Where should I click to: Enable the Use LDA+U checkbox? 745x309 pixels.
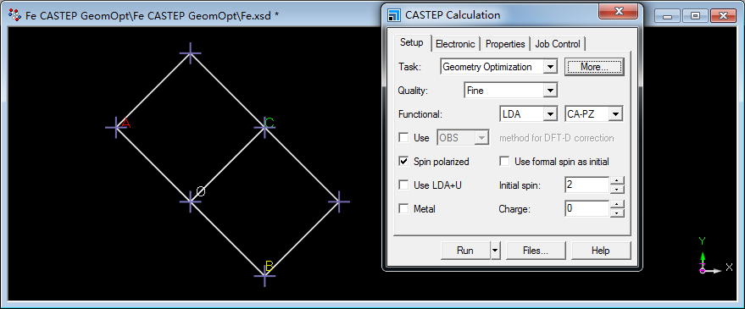403,185
